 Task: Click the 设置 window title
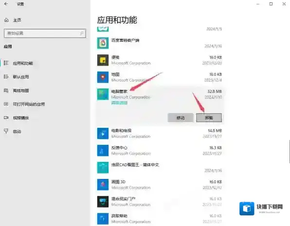pyautogui.click(x=20, y=4)
